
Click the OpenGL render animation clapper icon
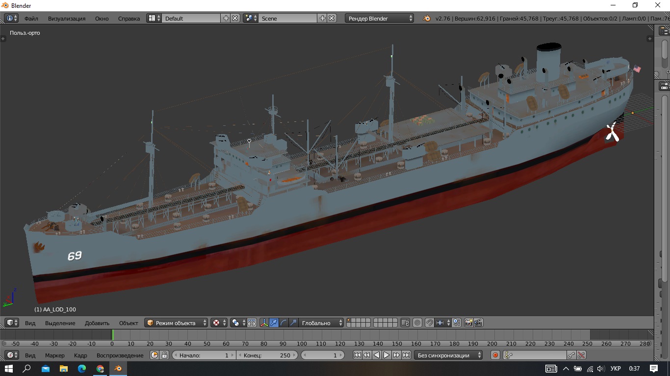(479, 323)
